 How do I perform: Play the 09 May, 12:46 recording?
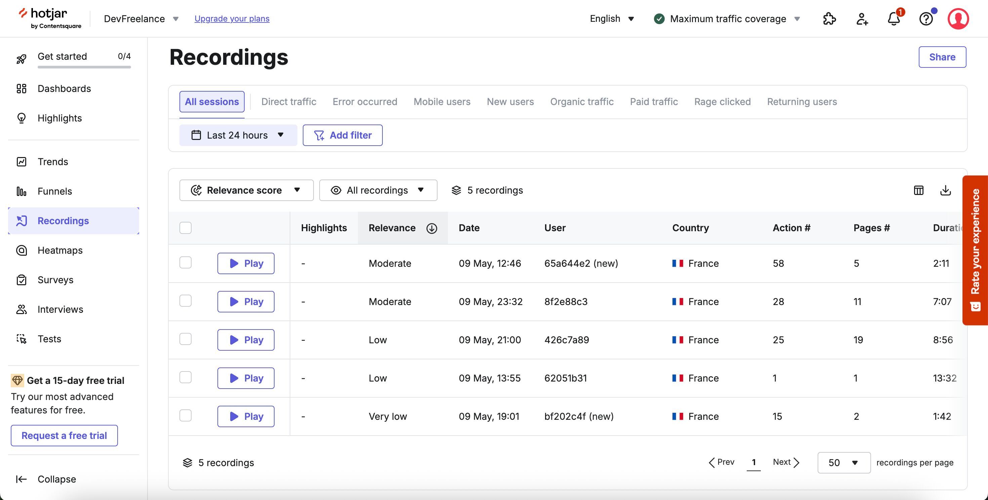246,263
